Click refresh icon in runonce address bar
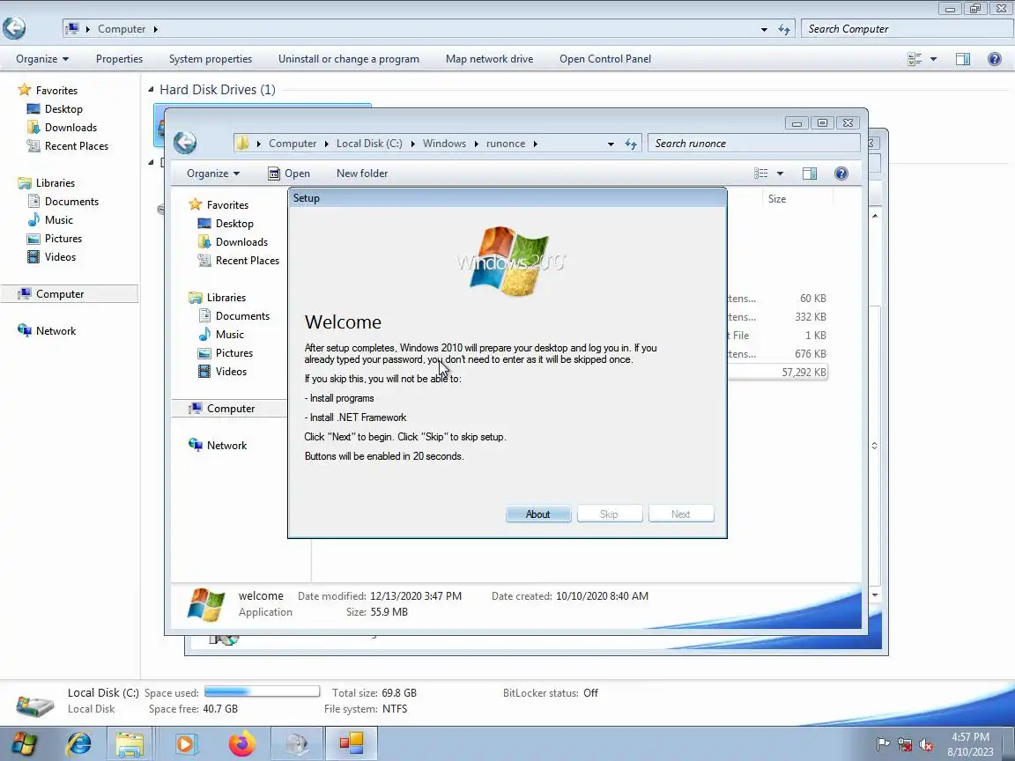Viewport: 1015px width, 761px height. (x=631, y=144)
